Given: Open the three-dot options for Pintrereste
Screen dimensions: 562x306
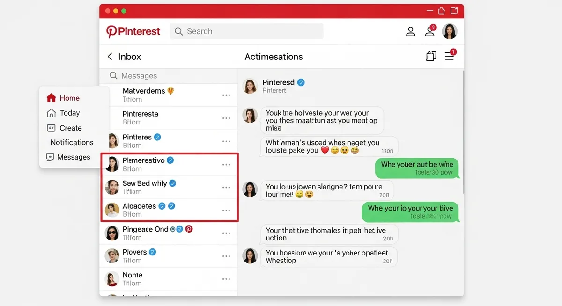Looking at the screenshot, I should pyautogui.click(x=226, y=117).
